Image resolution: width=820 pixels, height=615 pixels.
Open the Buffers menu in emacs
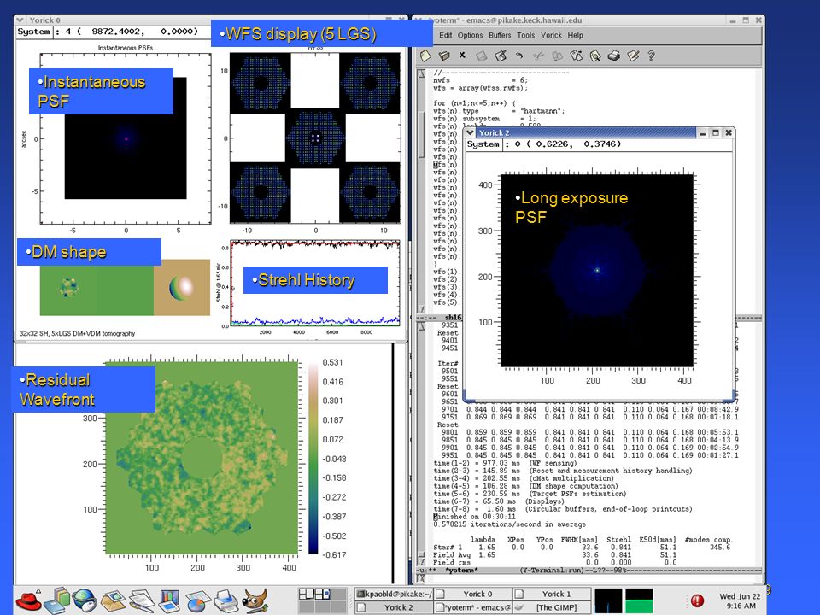(500, 35)
